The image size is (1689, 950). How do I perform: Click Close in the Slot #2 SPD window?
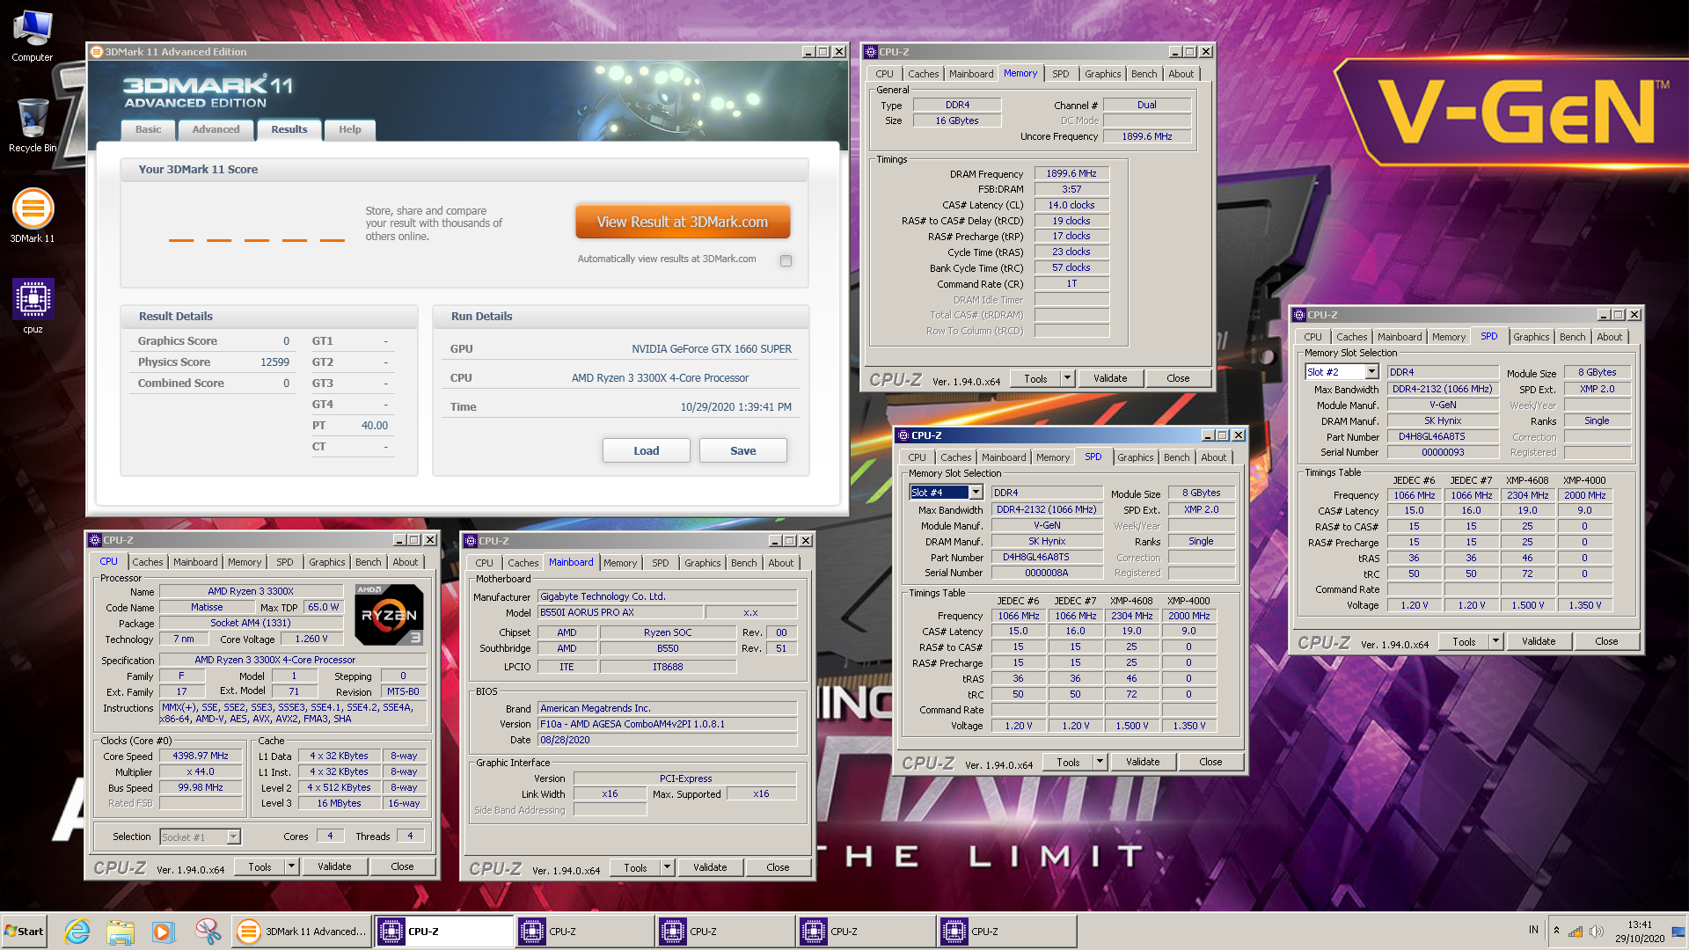[1606, 641]
